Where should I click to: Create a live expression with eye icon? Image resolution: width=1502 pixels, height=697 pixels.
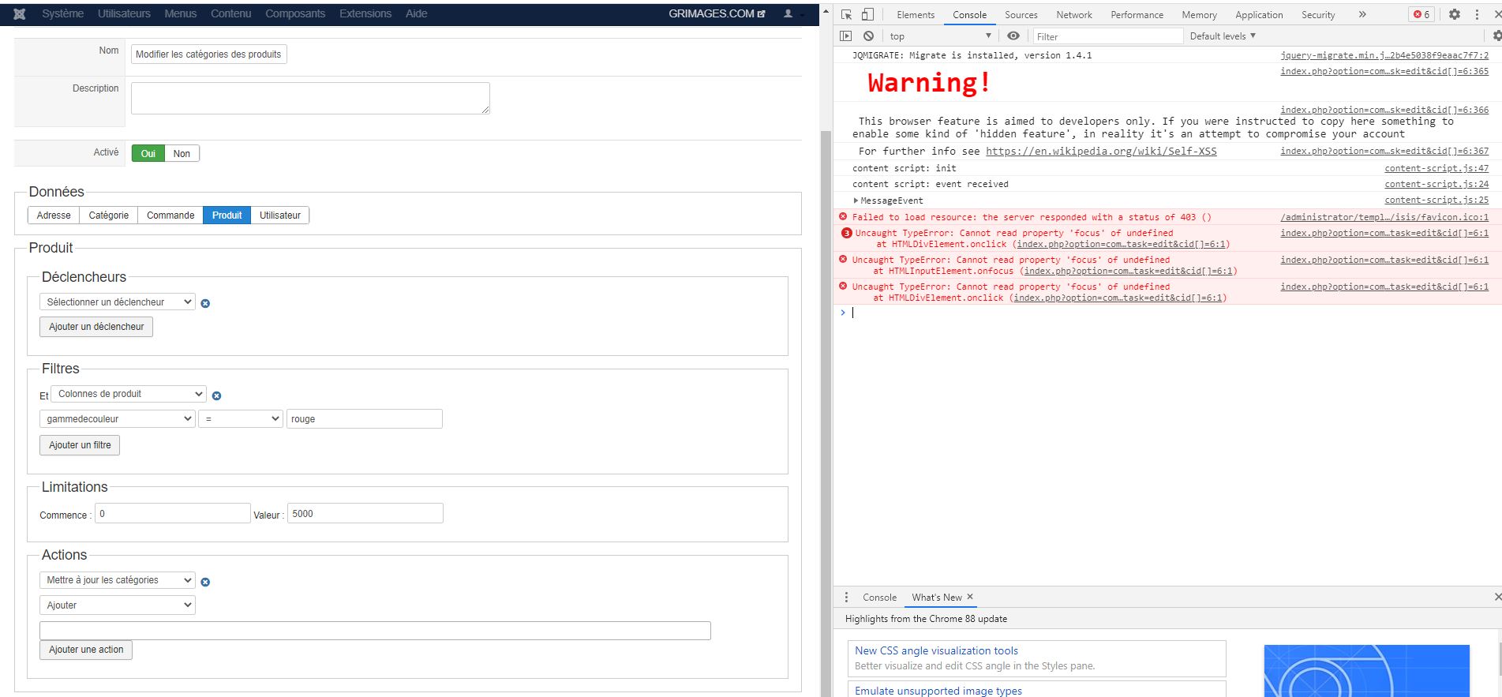coord(1013,36)
